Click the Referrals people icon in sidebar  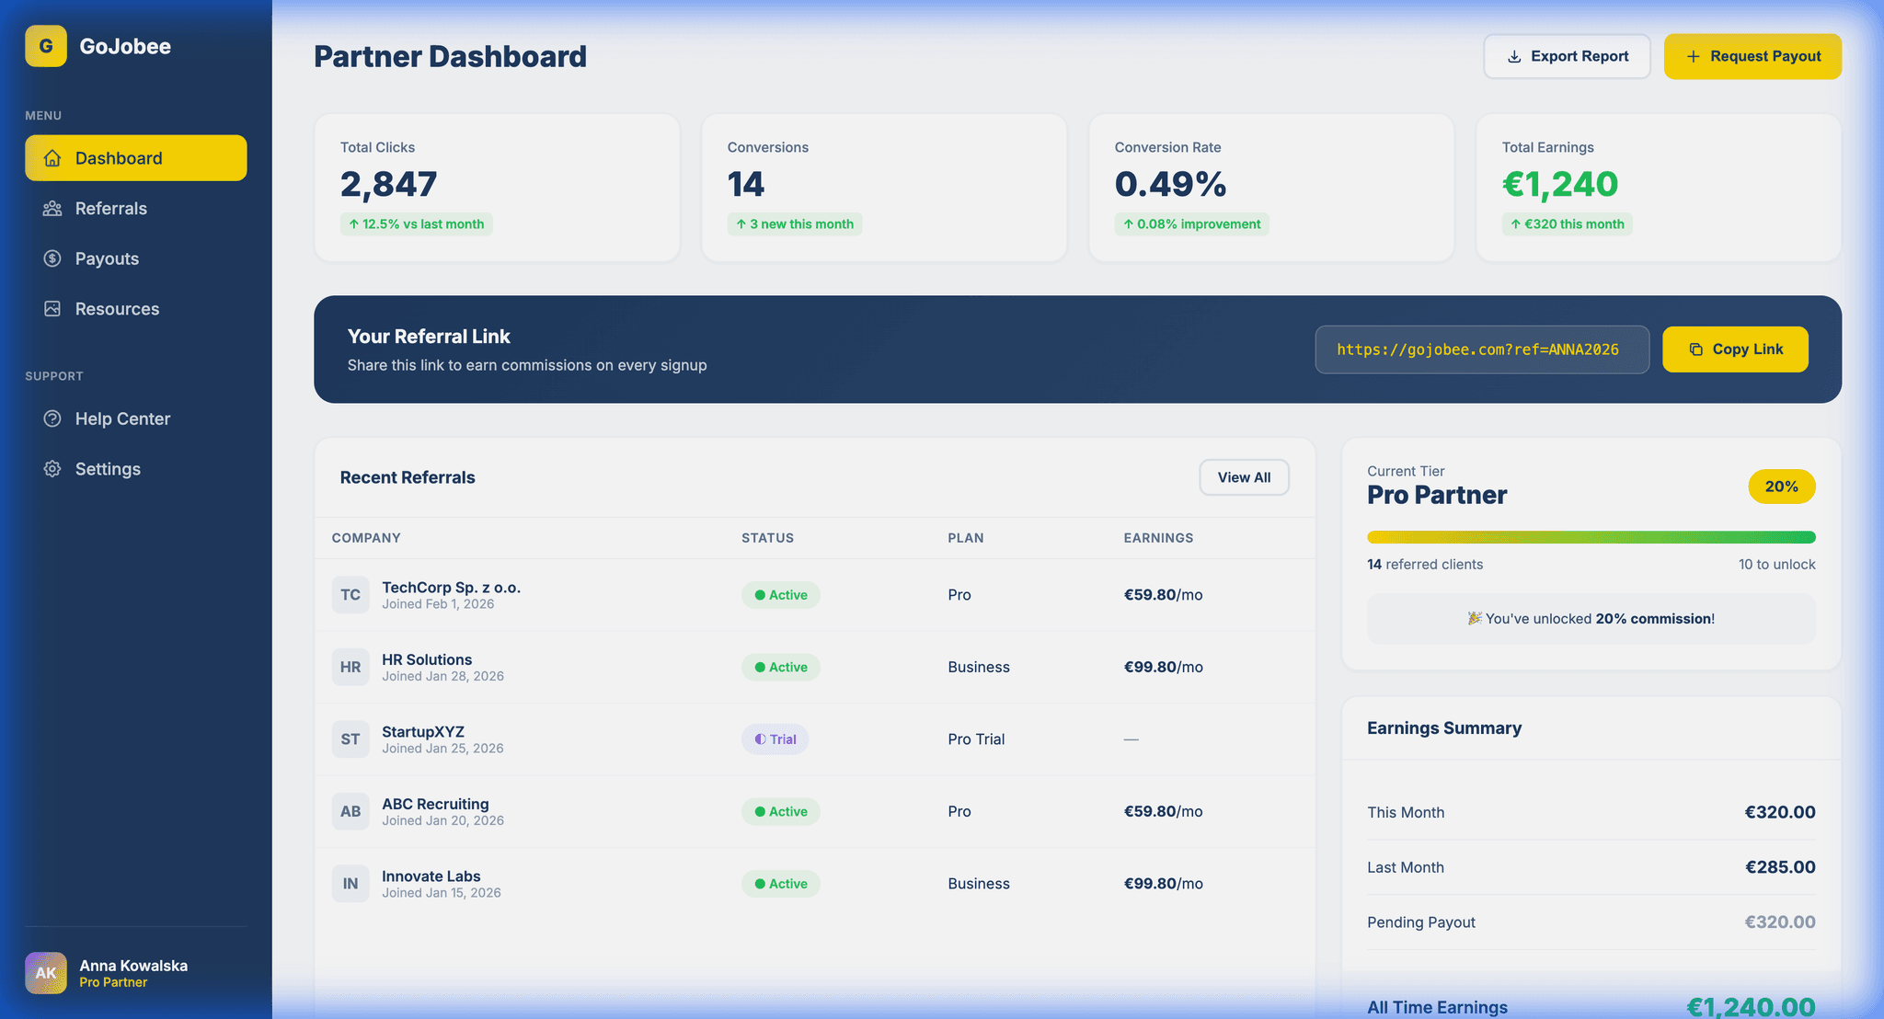coord(53,208)
